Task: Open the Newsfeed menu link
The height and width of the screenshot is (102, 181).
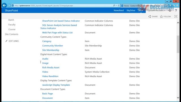Action: pos(118,10)
